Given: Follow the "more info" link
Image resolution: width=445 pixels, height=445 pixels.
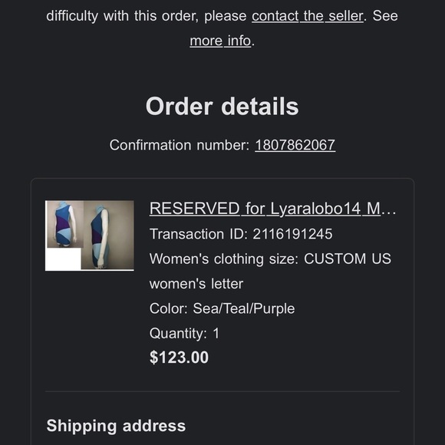Looking at the screenshot, I should pos(220,41).
